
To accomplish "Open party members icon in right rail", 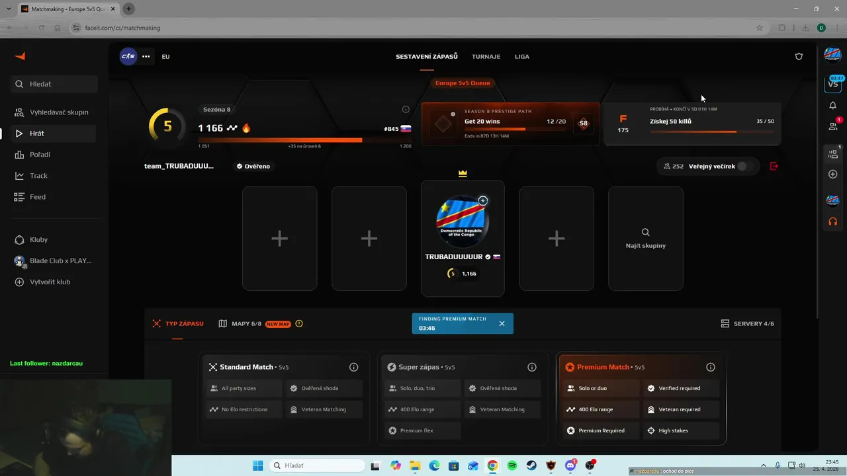I will [832, 153].
